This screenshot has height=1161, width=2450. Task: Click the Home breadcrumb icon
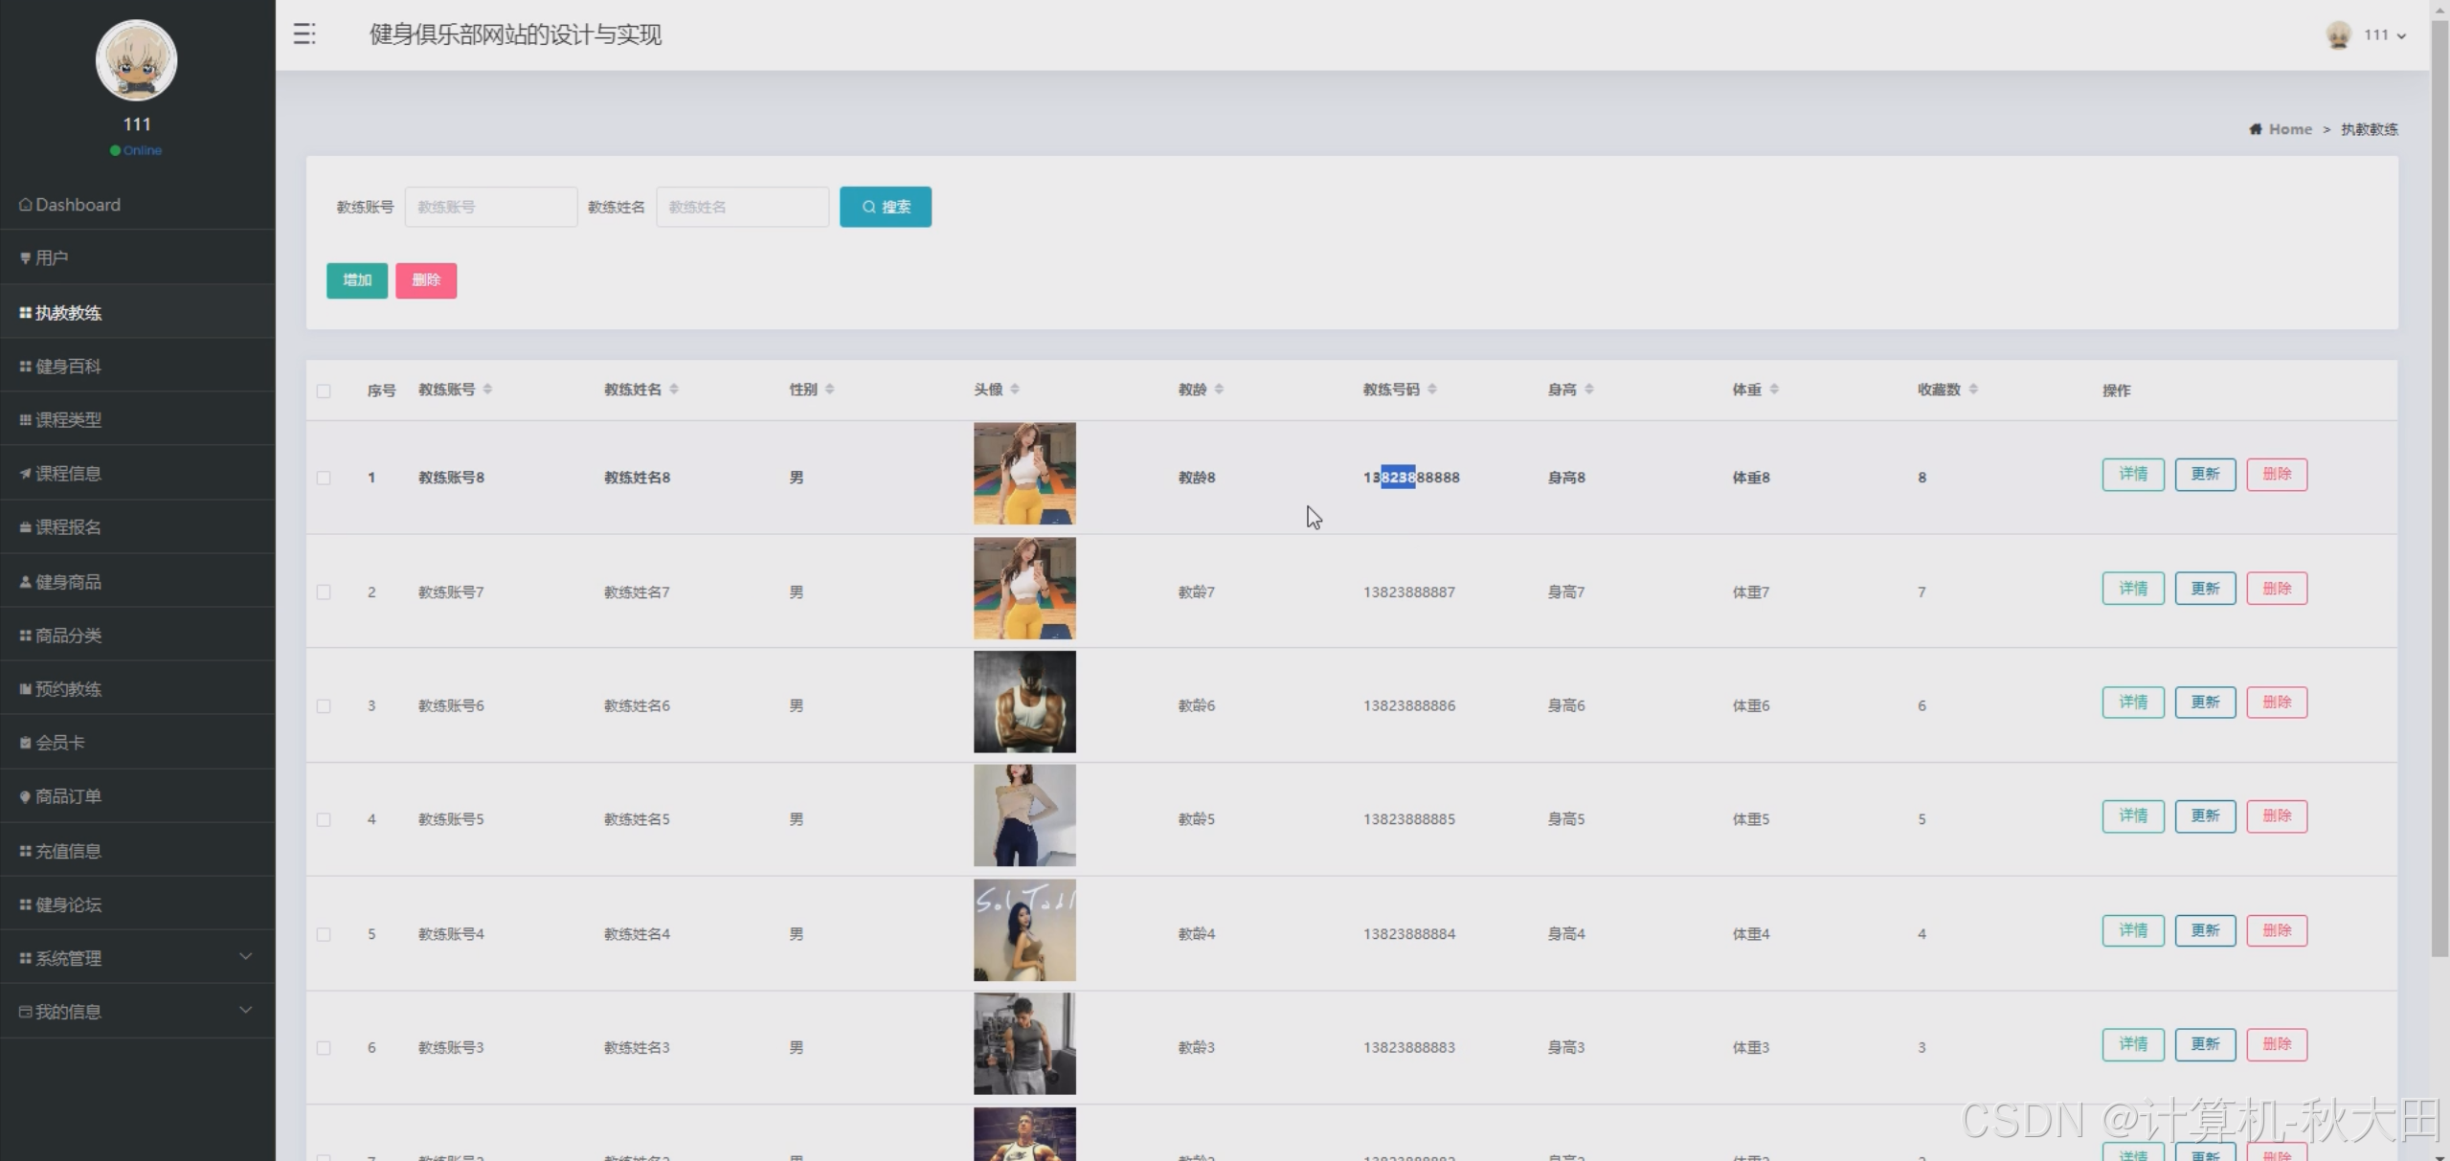point(2255,129)
